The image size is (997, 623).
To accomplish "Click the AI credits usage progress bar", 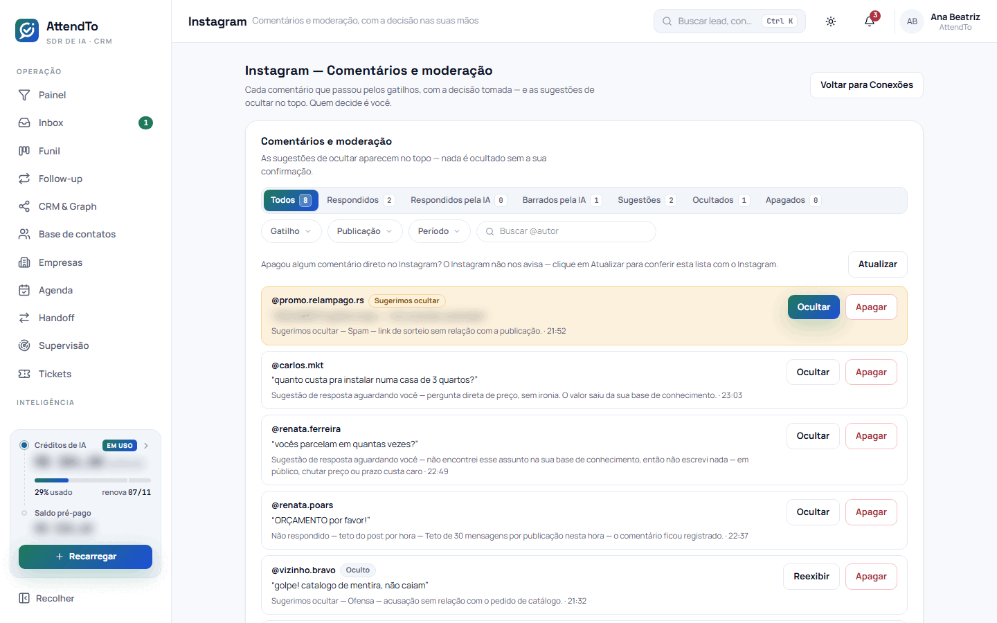I will click(93, 480).
